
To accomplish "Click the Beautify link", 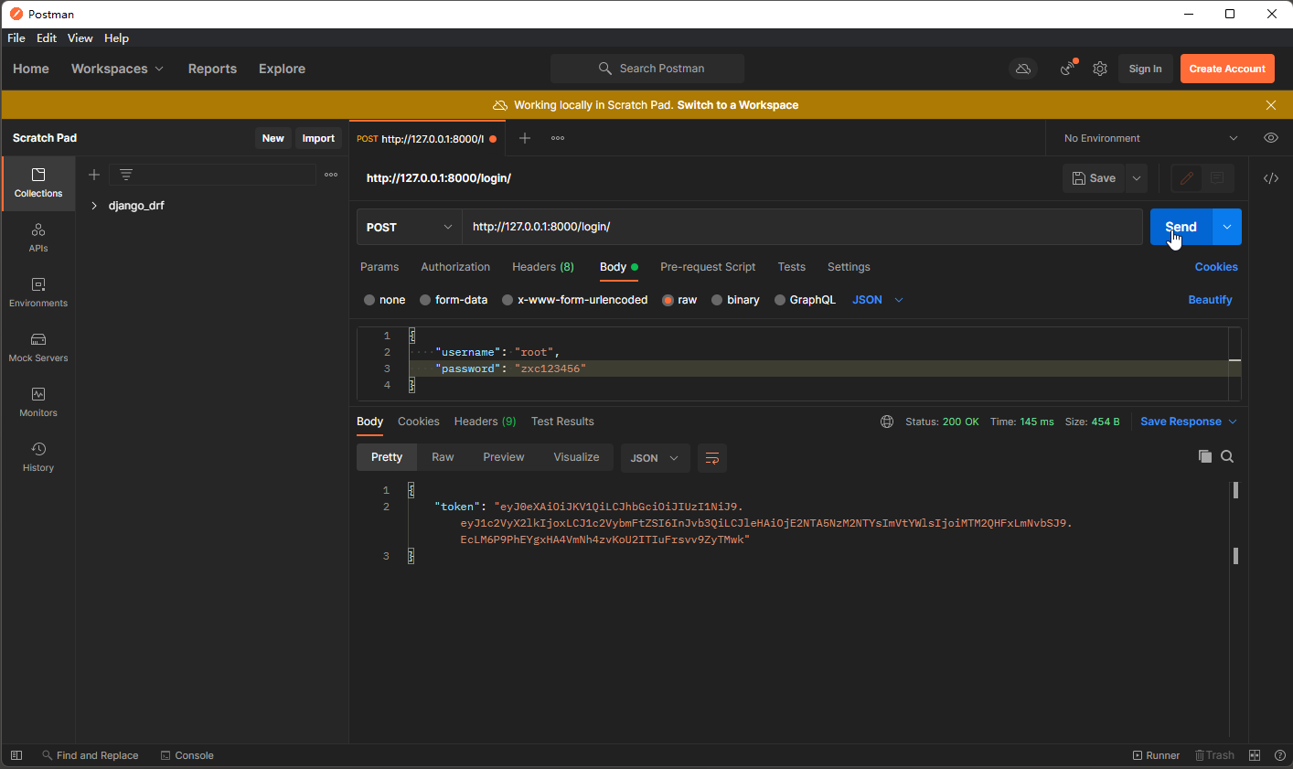I will point(1210,300).
